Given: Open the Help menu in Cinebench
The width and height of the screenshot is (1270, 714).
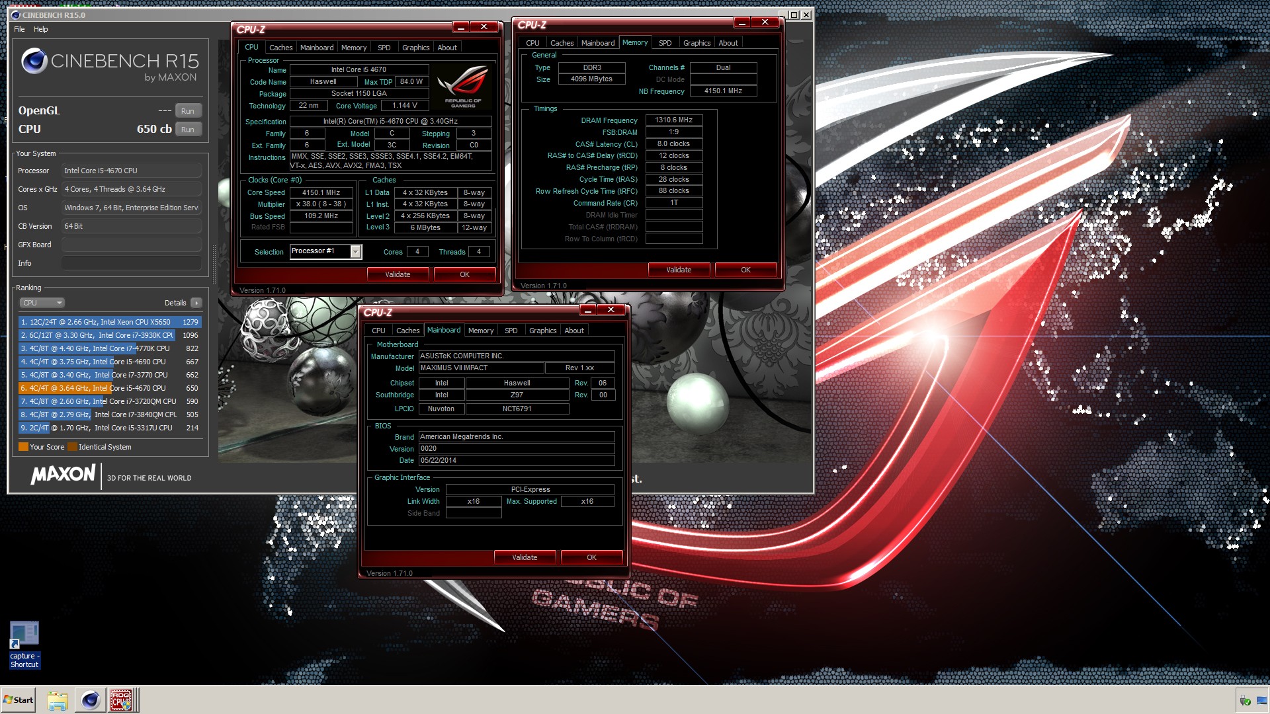Looking at the screenshot, I should tap(41, 29).
